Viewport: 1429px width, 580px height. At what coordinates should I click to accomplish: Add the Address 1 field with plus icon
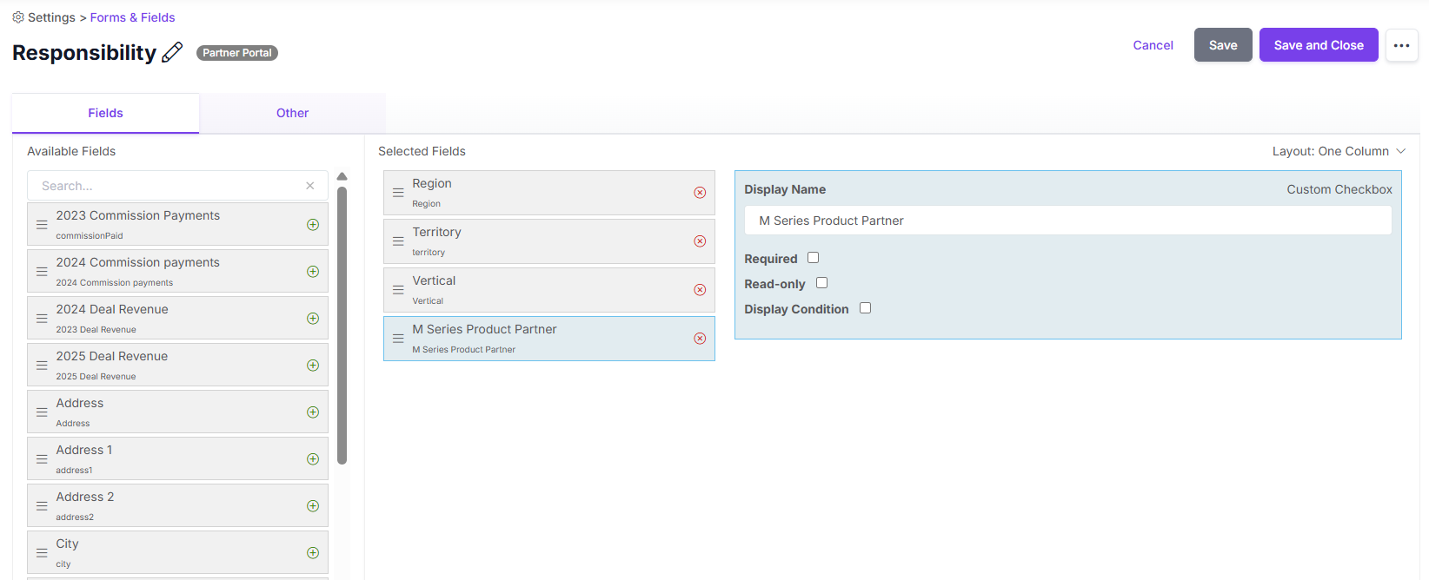(x=313, y=459)
